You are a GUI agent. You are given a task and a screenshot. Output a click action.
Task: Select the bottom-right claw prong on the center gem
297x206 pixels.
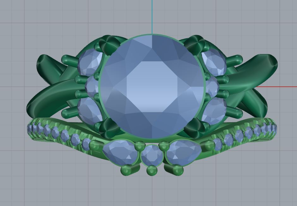point(195,127)
